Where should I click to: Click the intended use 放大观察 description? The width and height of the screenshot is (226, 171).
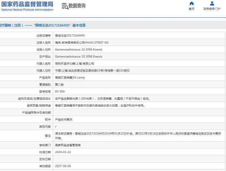point(100,106)
